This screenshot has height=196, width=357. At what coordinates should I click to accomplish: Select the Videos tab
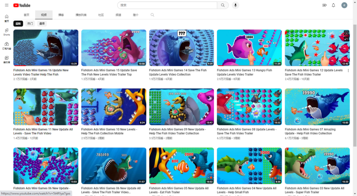[x=44, y=15]
